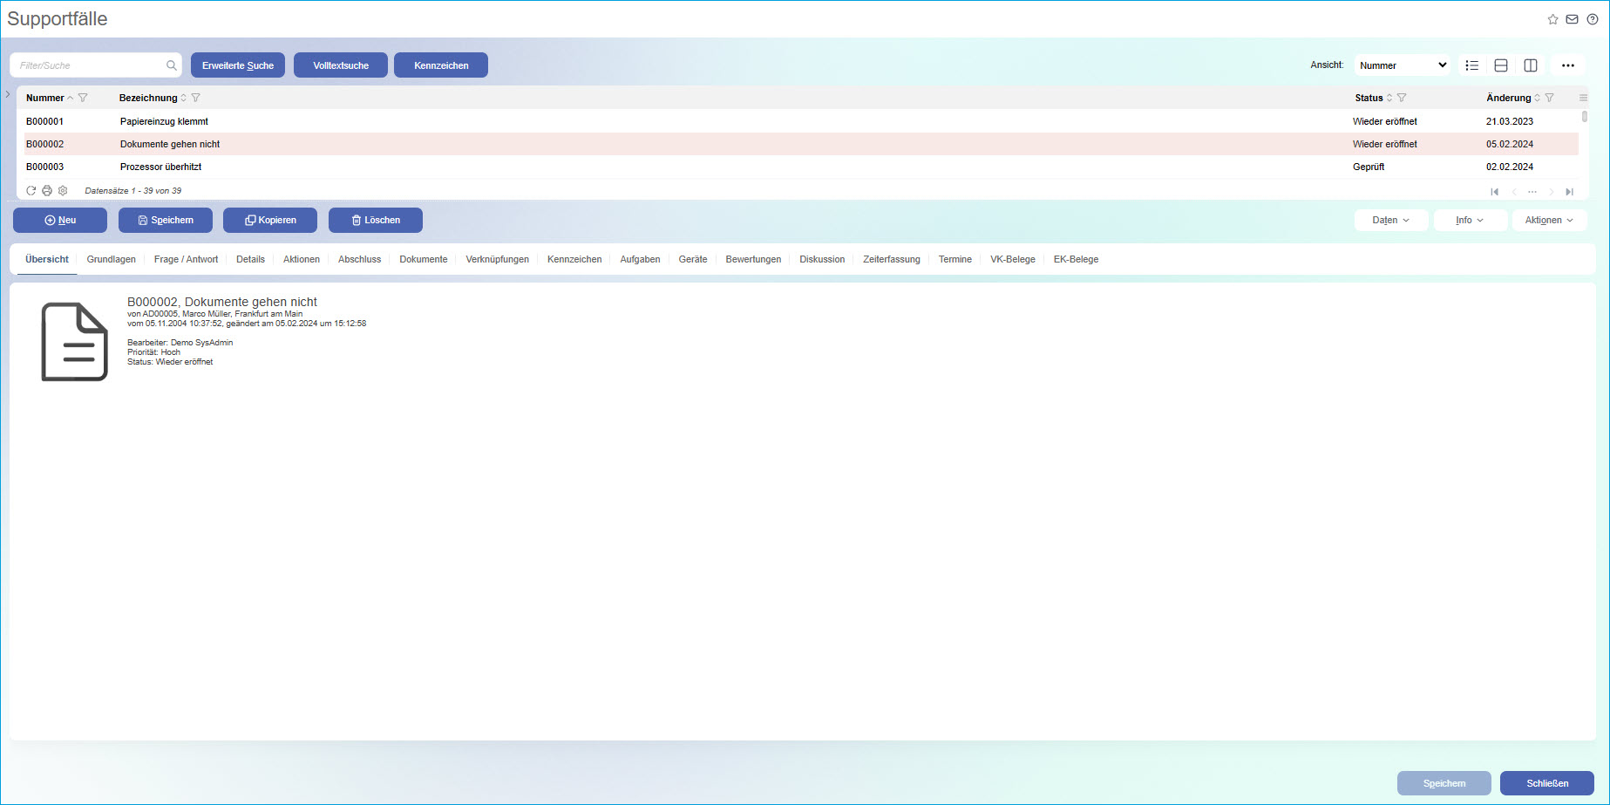Open the Daten dropdown menu
This screenshot has width=1610, height=805.
[1391, 221]
